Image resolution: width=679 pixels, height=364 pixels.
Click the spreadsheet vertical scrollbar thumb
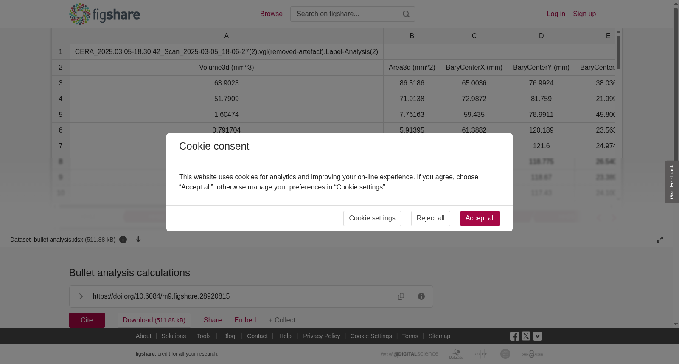tap(619, 52)
